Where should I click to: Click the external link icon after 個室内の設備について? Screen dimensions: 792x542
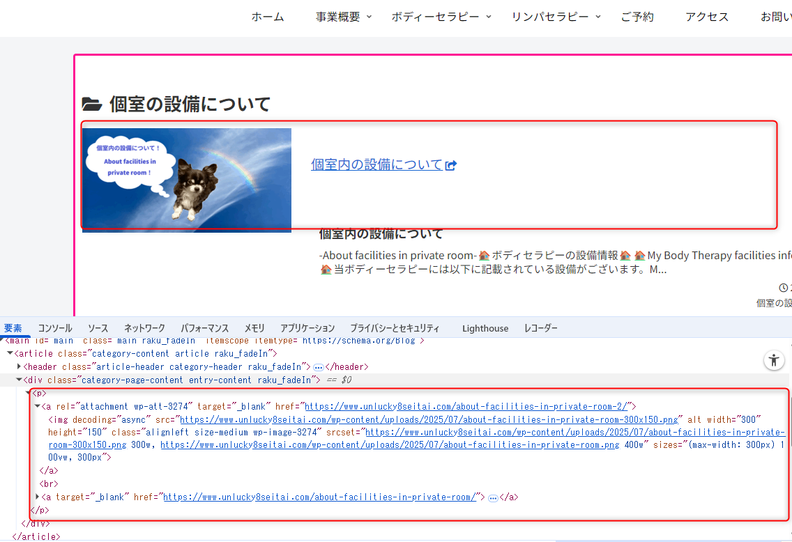pos(451,165)
